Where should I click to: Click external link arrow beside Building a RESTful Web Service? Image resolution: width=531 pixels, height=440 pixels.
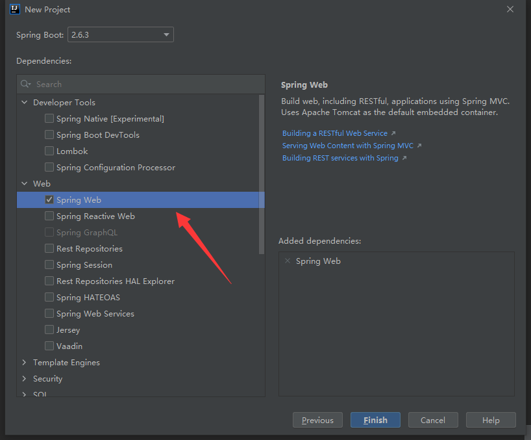click(393, 133)
